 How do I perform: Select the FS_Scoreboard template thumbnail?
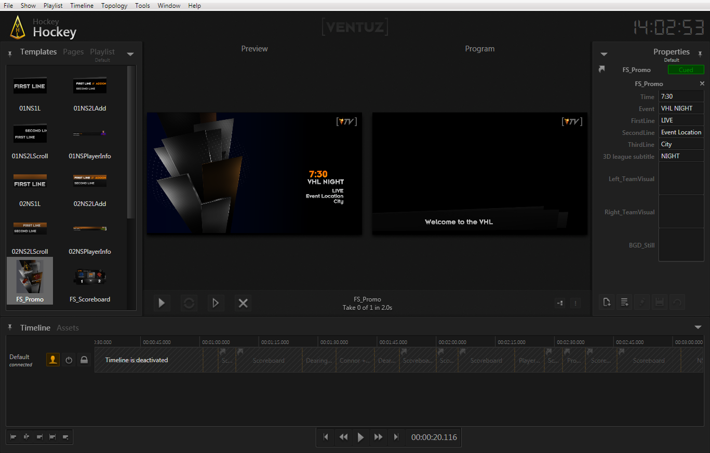(x=90, y=277)
